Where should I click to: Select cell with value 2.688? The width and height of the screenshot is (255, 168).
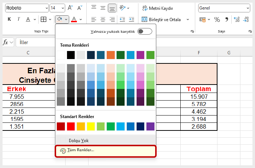coord(199,126)
